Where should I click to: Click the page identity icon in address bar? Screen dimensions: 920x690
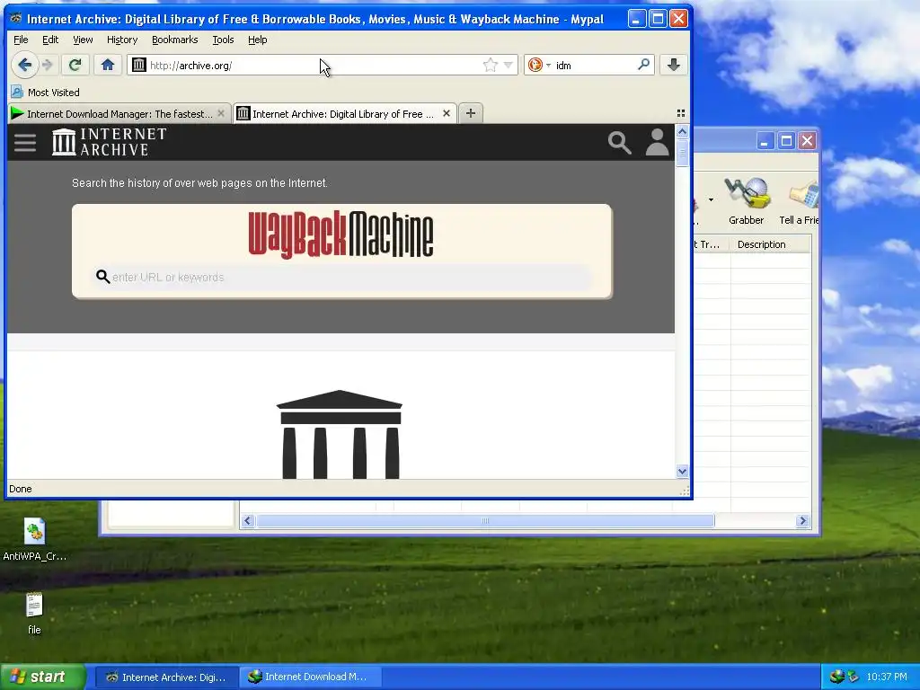point(138,65)
